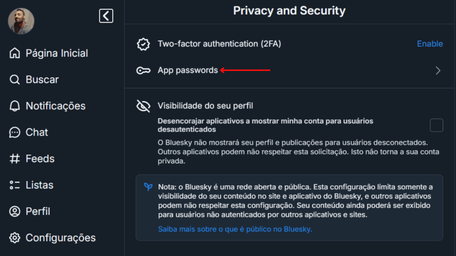Click the Perfil person icon
Image resolution: width=456 pixels, height=256 pixels.
pos(15,211)
